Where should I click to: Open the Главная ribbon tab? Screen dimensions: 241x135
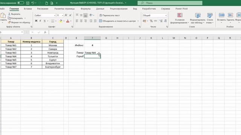[14, 9]
